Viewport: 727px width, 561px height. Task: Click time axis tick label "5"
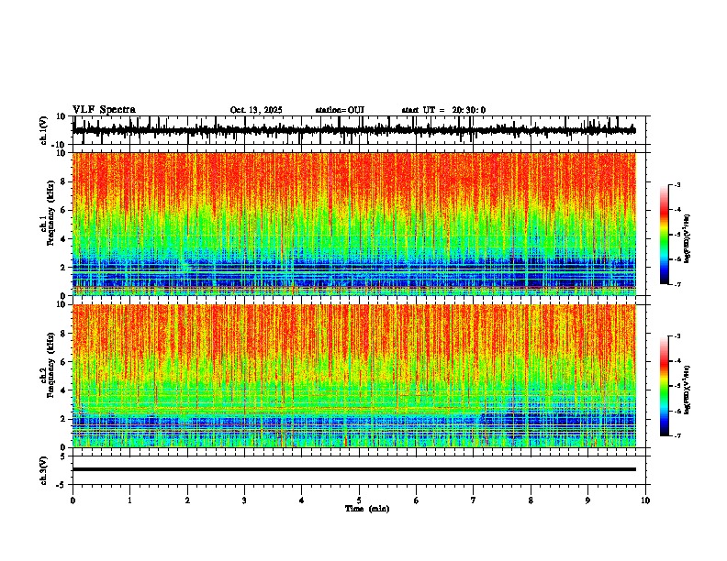[x=359, y=500]
